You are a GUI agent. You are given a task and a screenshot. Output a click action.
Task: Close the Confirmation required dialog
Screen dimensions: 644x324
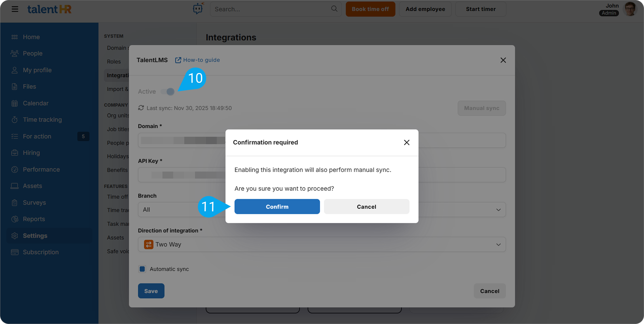click(x=406, y=142)
